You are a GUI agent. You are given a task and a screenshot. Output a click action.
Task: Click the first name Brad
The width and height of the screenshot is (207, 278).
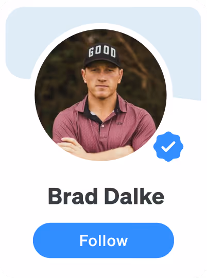73,196
